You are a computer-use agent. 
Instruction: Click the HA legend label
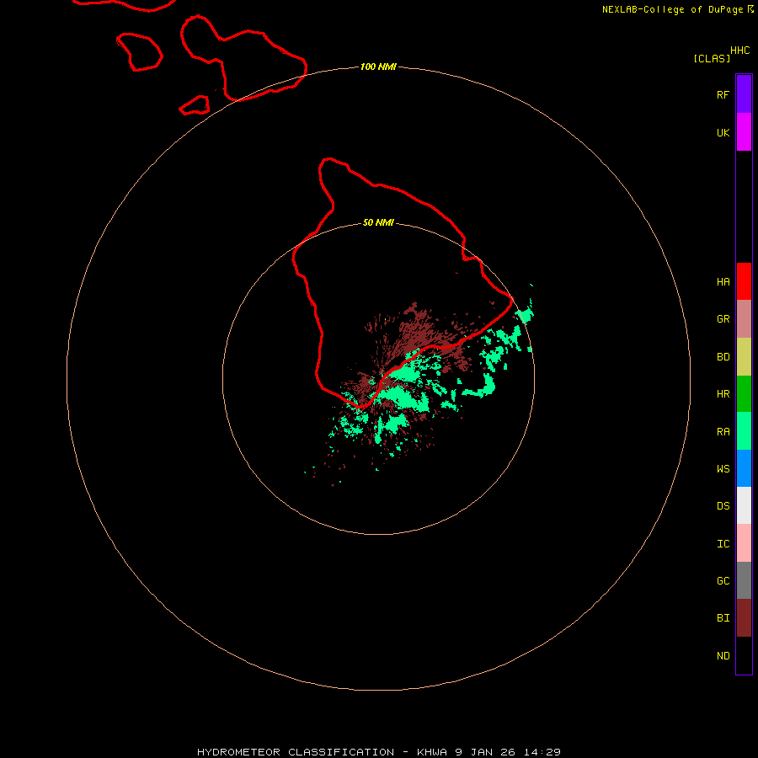723,281
